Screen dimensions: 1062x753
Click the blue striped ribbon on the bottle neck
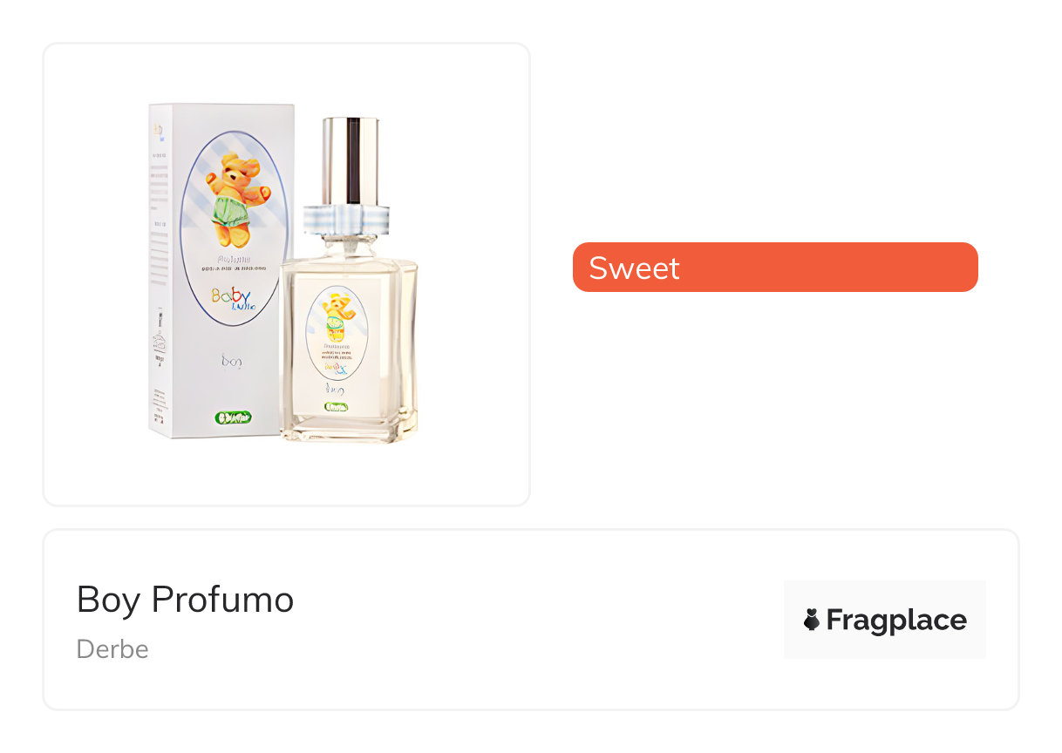point(346,218)
